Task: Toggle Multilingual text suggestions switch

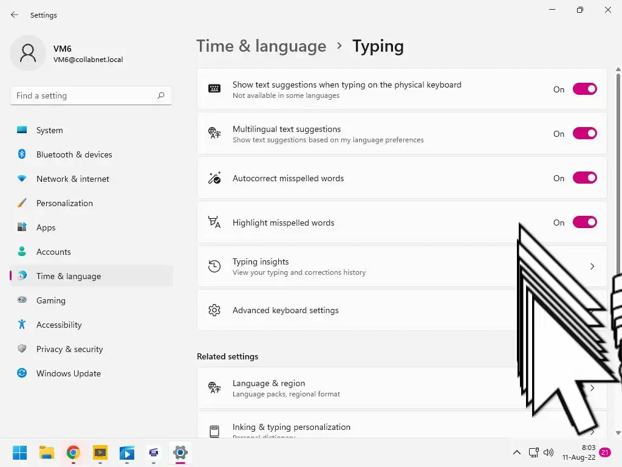Action: [x=585, y=133]
